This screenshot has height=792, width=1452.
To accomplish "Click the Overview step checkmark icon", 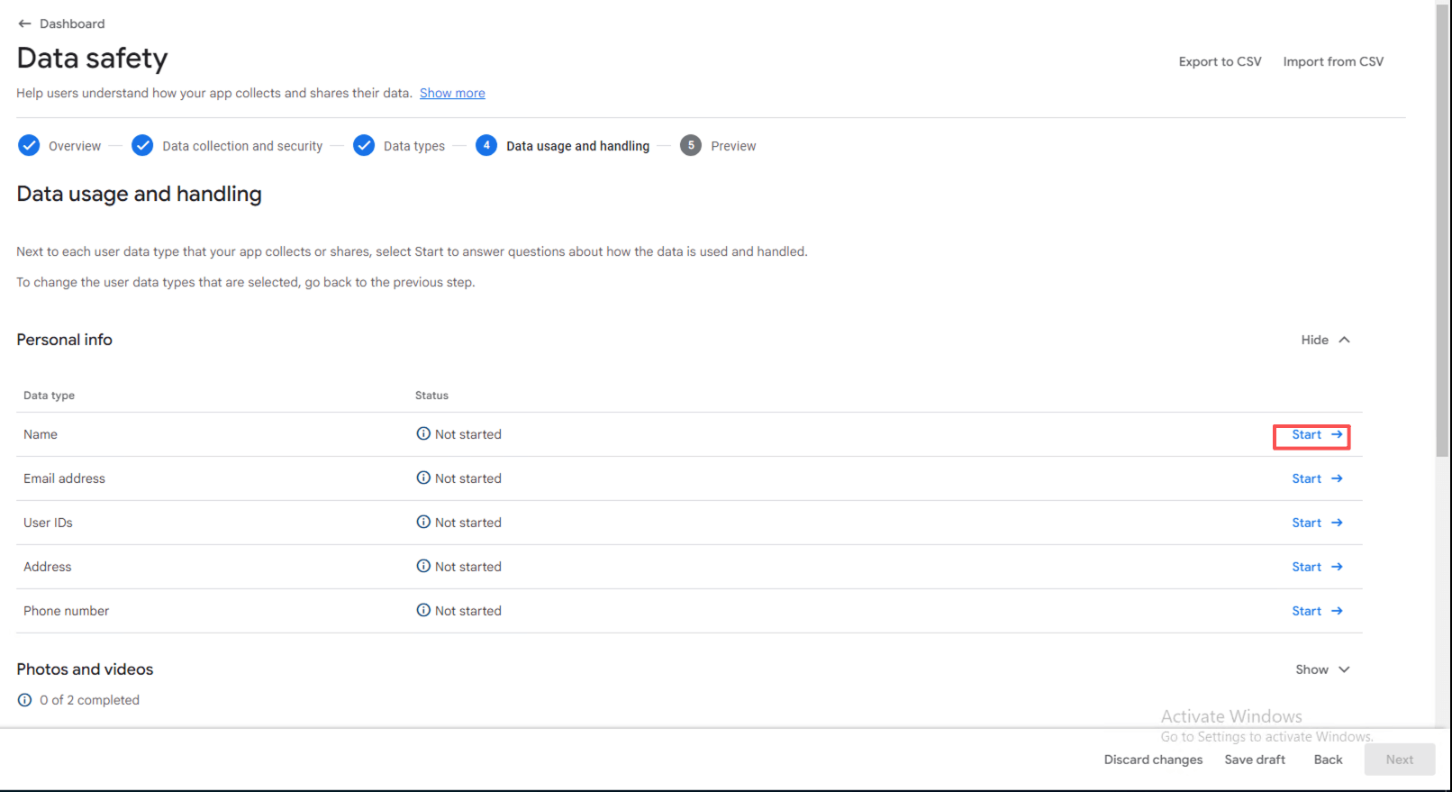I will click(x=29, y=145).
